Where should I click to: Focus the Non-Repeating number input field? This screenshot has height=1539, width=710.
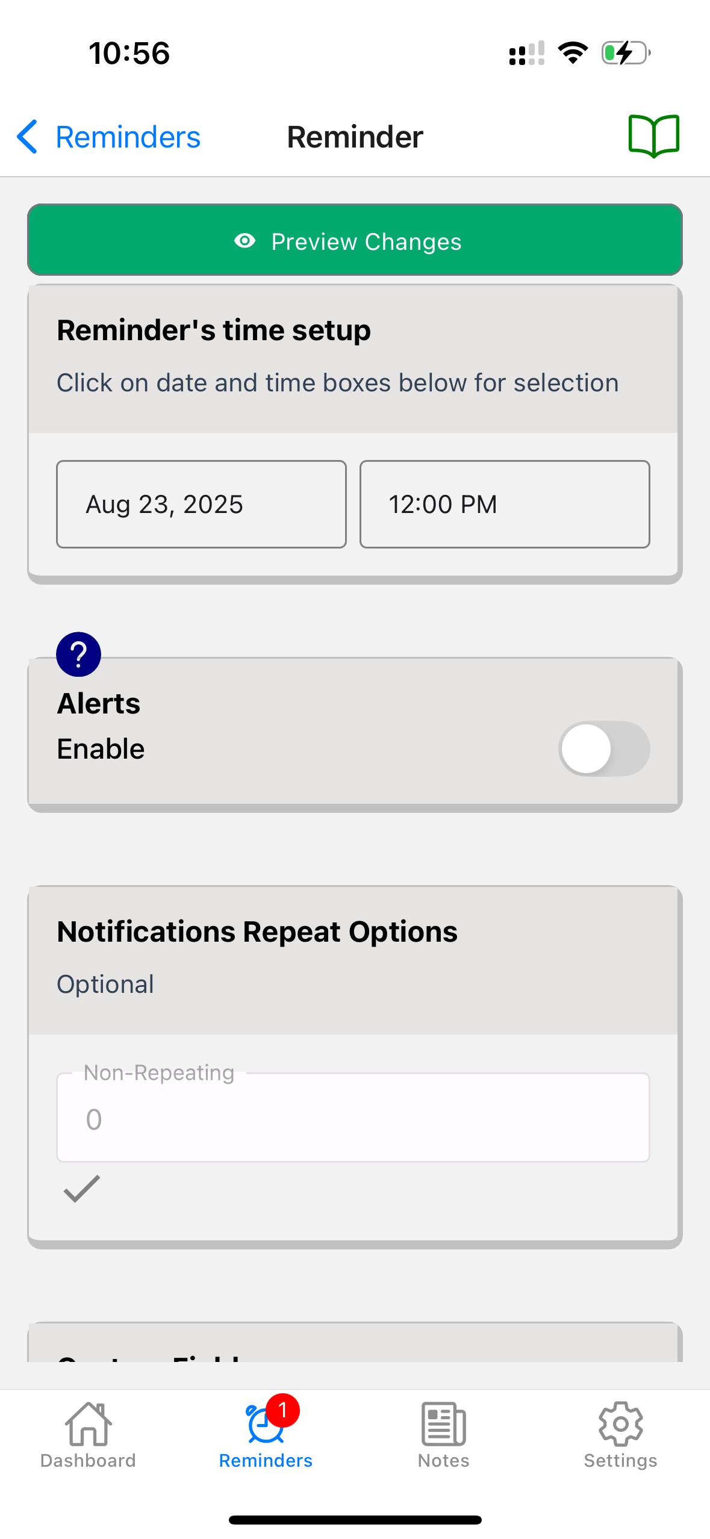coord(353,1119)
